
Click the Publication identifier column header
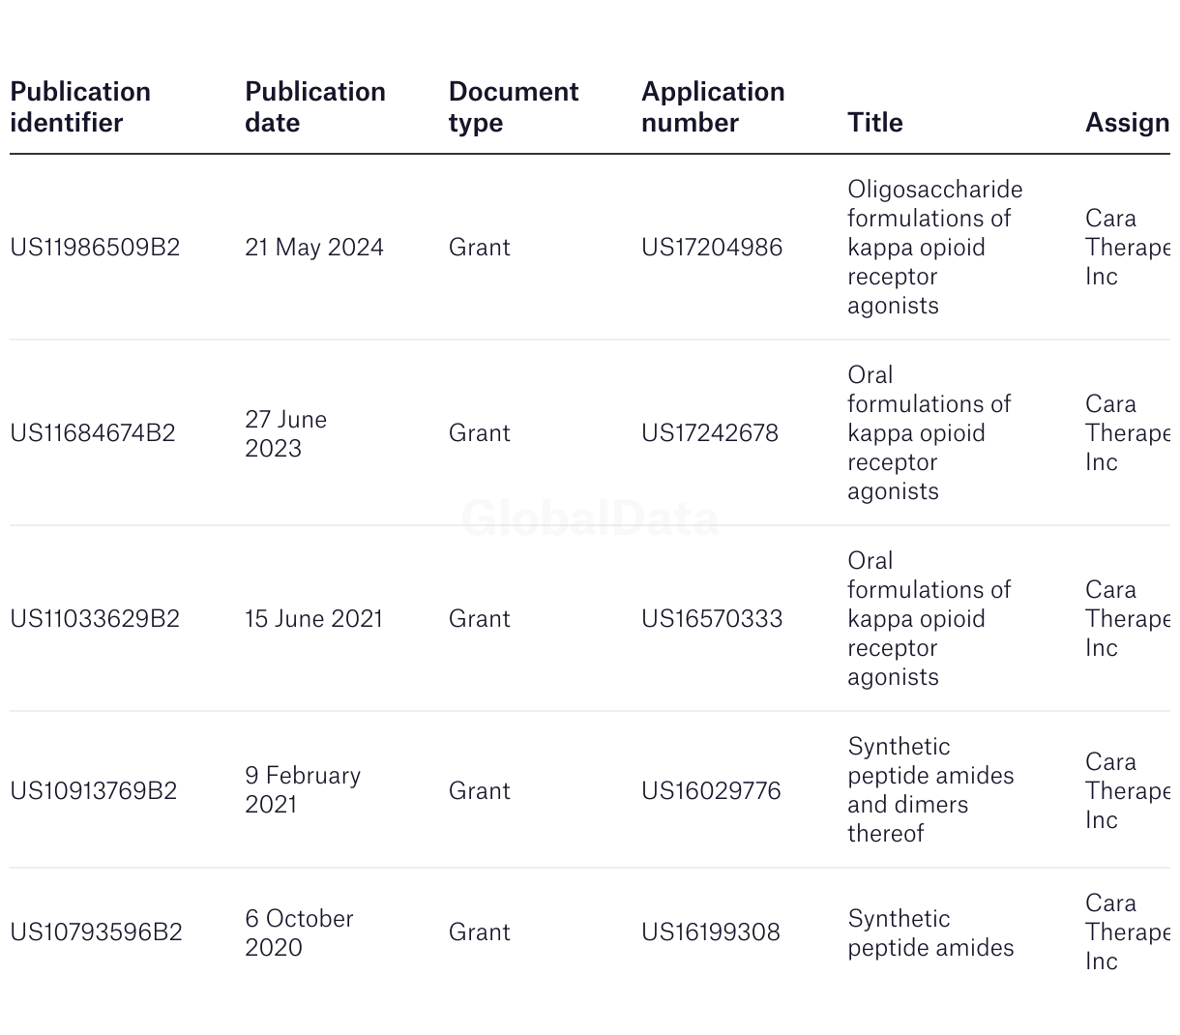tap(80, 107)
